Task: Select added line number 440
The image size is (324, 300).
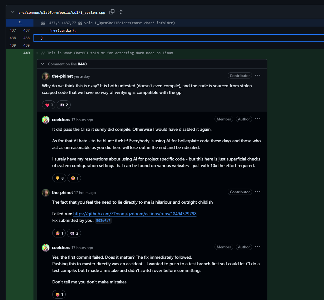Action: click(x=27, y=53)
